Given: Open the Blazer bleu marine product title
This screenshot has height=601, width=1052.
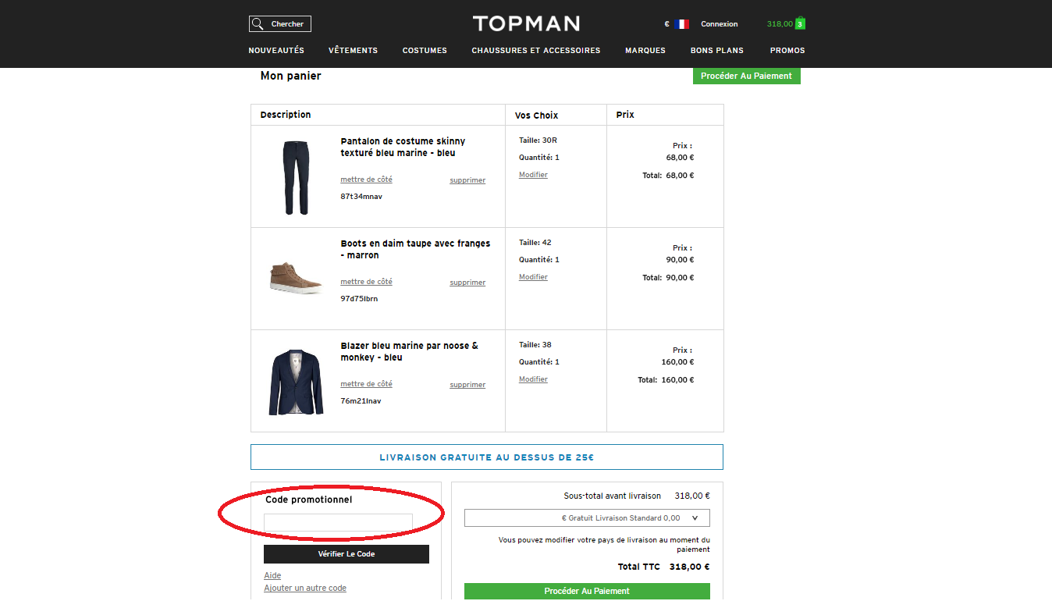Looking at the screenshot, I should [x=409, y=351].
